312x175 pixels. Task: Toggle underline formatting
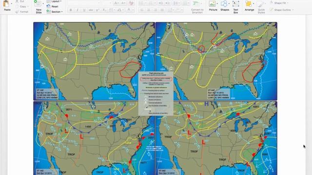(84, 10)
